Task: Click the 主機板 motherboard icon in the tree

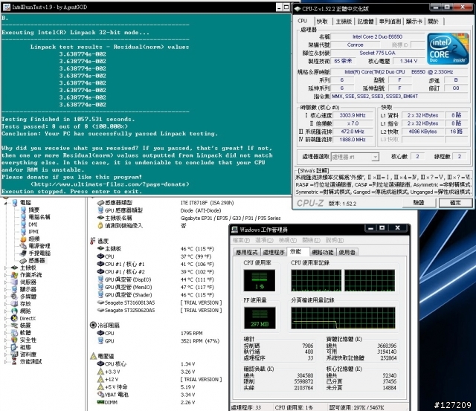Action: tap(14, 268)
